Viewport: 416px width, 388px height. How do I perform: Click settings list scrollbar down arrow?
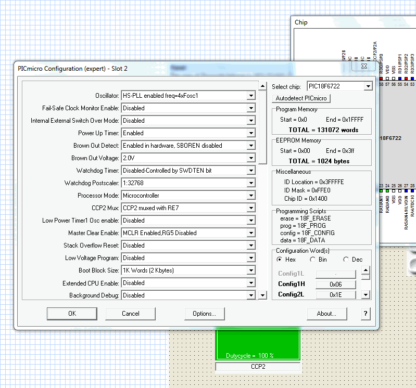pos(262,295)
